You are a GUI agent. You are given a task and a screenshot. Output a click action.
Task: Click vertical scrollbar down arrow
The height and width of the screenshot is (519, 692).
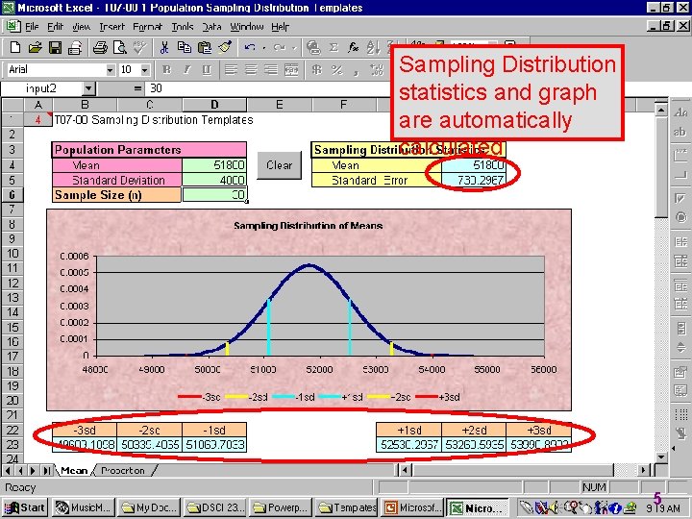click(661, 457)
